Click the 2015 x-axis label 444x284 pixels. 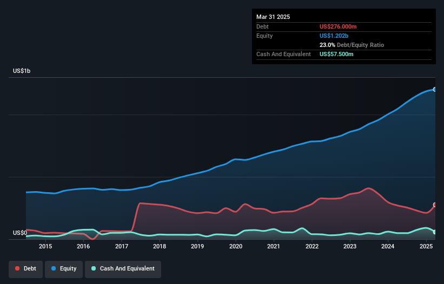click(x=45, y=246)
